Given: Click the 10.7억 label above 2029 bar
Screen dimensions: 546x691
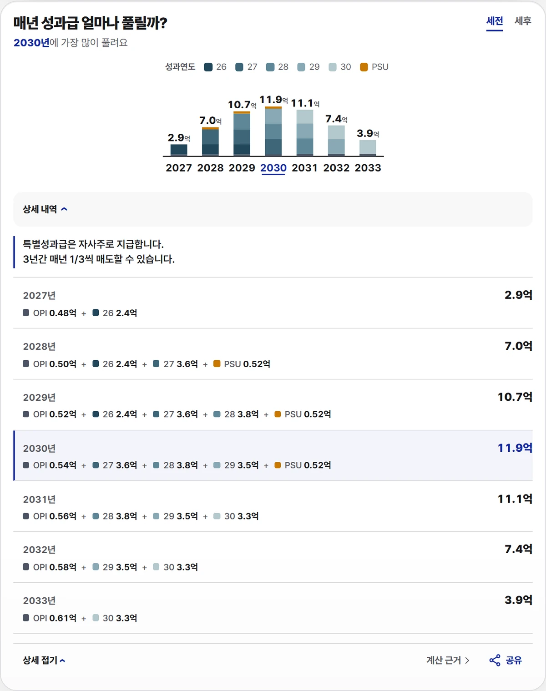Looking at the screenshot, I should point(242,105).
